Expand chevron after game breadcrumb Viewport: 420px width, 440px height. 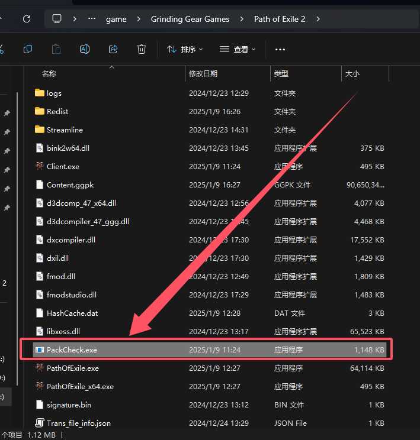click(x=139, y=19)
